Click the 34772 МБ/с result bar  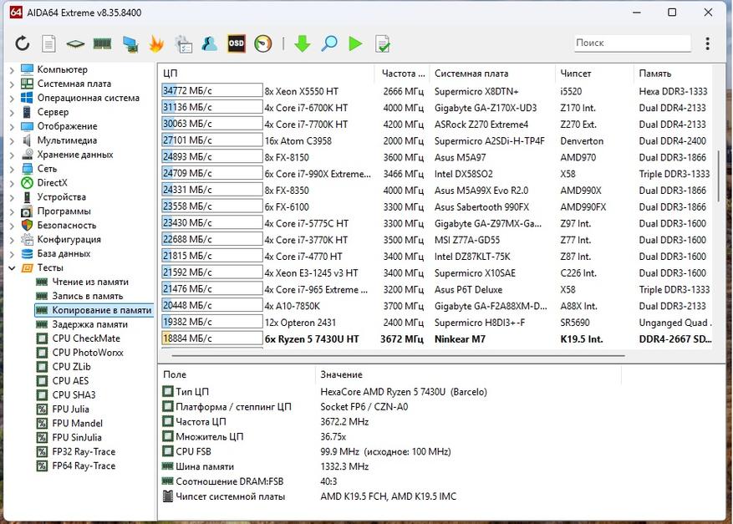[212, 91]
